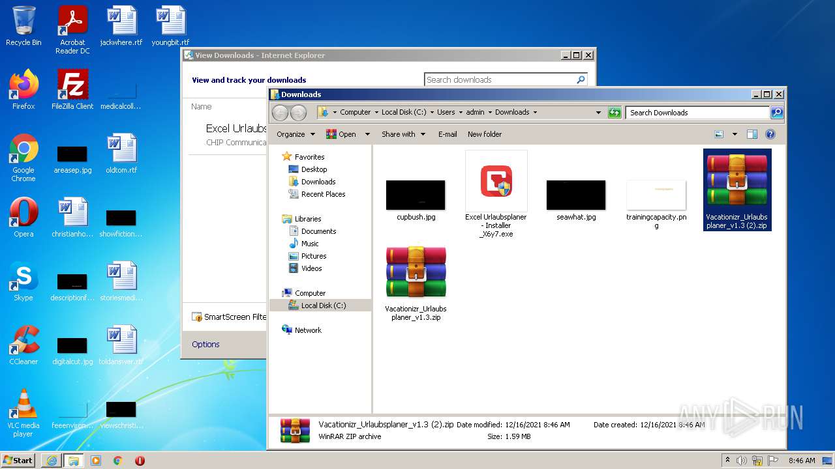The width and height of the screenshot is (835, 469).
Task: Click the search magnifier in Downloads window
Action: [x=776, y=113]
